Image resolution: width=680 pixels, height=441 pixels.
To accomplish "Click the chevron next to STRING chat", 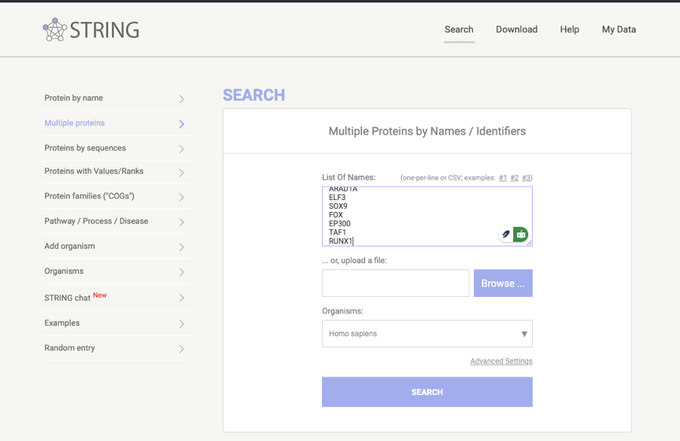I will click(182, 298).
